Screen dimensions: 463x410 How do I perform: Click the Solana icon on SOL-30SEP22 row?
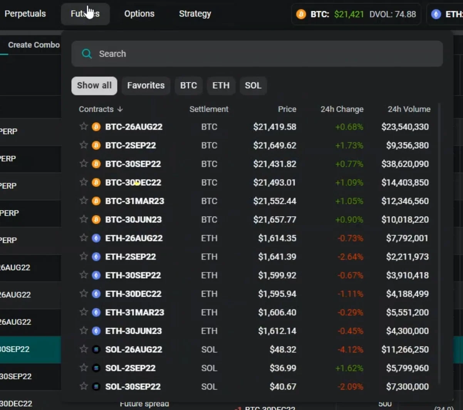pos(96,386)
